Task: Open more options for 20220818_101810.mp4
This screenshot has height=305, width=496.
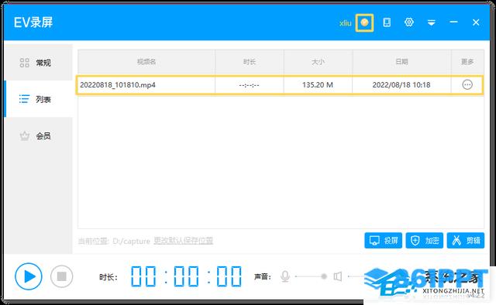Action: pyautogui.click(x=467, y=84)
